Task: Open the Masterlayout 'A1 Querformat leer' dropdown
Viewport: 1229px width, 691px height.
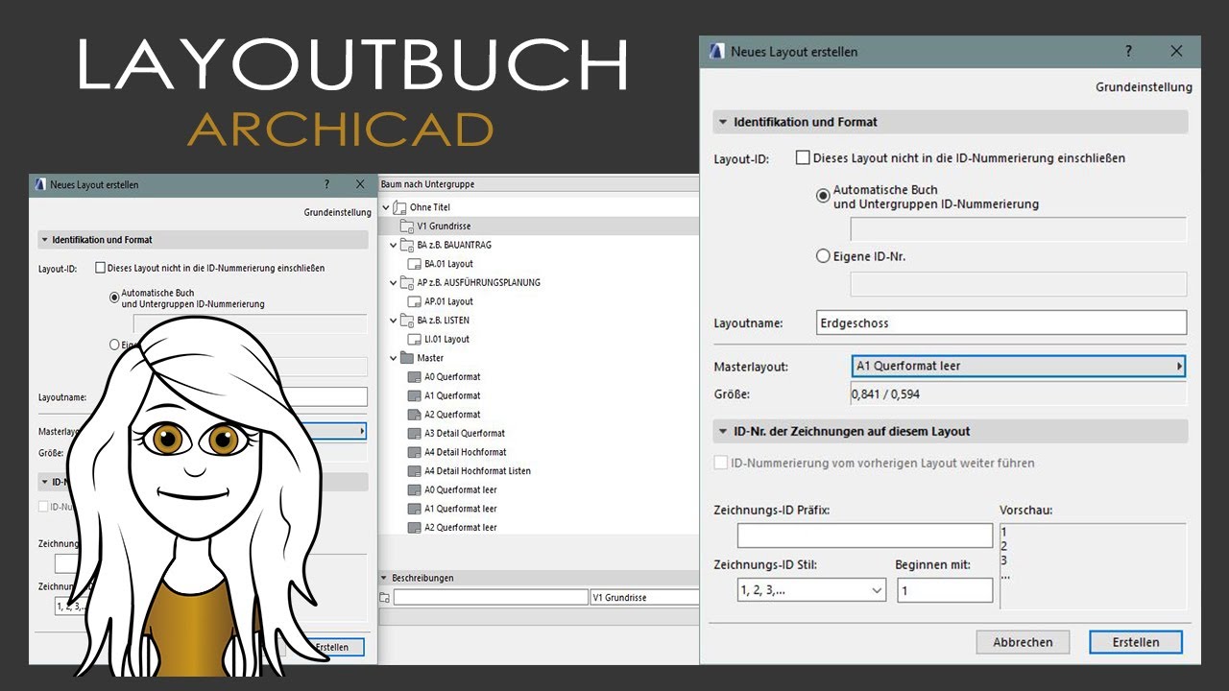Action: pos(1019,366)
